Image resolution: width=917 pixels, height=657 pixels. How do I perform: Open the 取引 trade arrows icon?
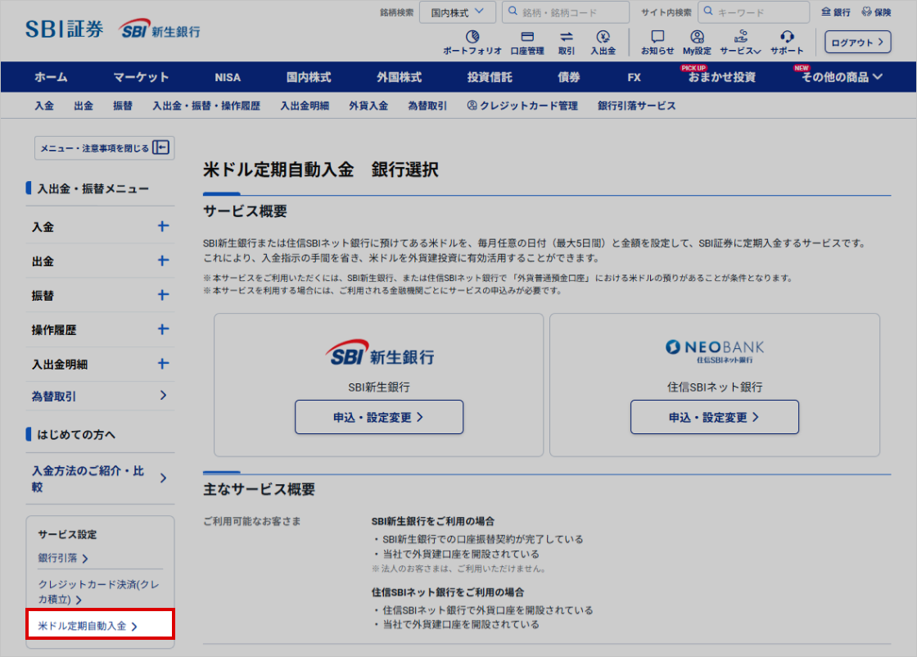click(x=567, y=37)
